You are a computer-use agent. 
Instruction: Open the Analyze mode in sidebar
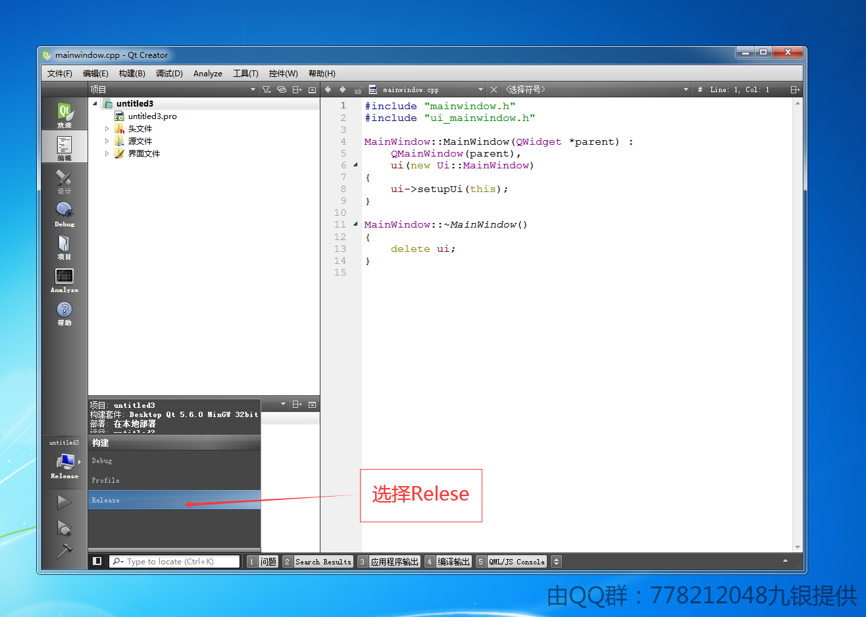(x=64, y=279)
